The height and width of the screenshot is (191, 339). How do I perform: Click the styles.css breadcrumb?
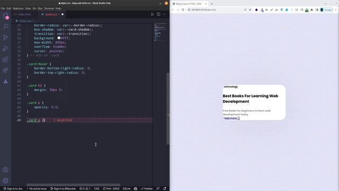(x=25, y=21)
